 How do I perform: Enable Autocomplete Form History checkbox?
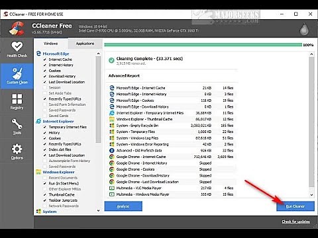pyautogui.click(x=45, y=161)
